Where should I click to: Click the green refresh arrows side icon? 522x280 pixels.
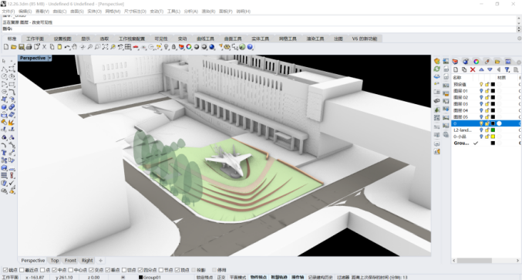[x=436, y=69]
